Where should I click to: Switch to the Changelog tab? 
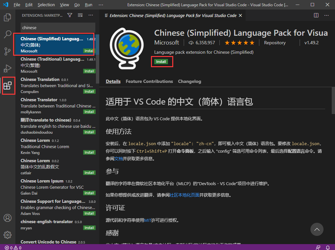pyautogui.click(x=190, y=81)
